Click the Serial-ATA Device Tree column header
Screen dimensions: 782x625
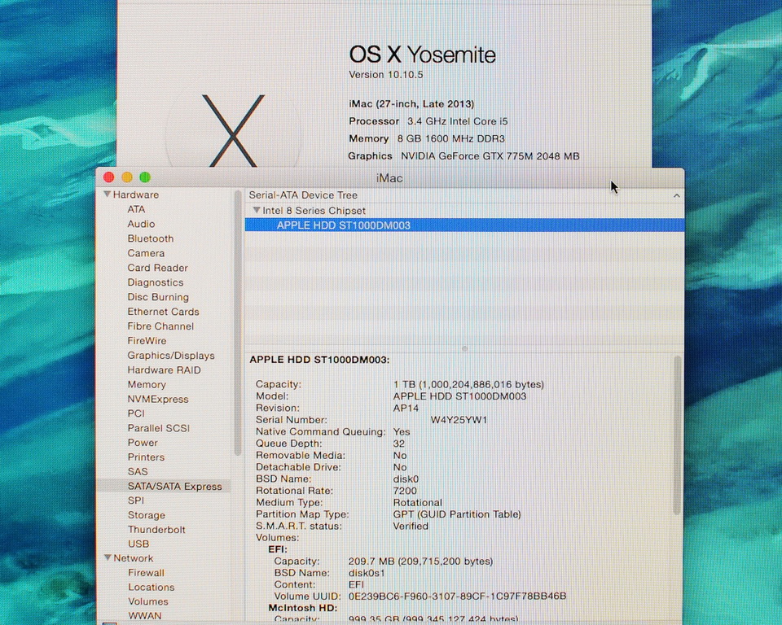click(x=464, y=195)
